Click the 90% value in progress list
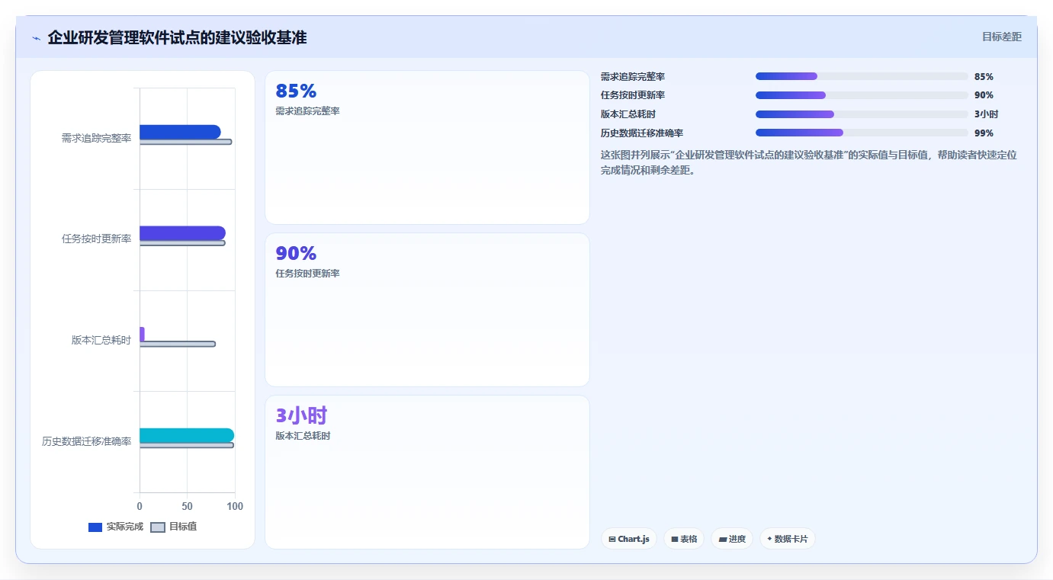The width and height of the screenshot is (1053, 580). coord(984,95)
